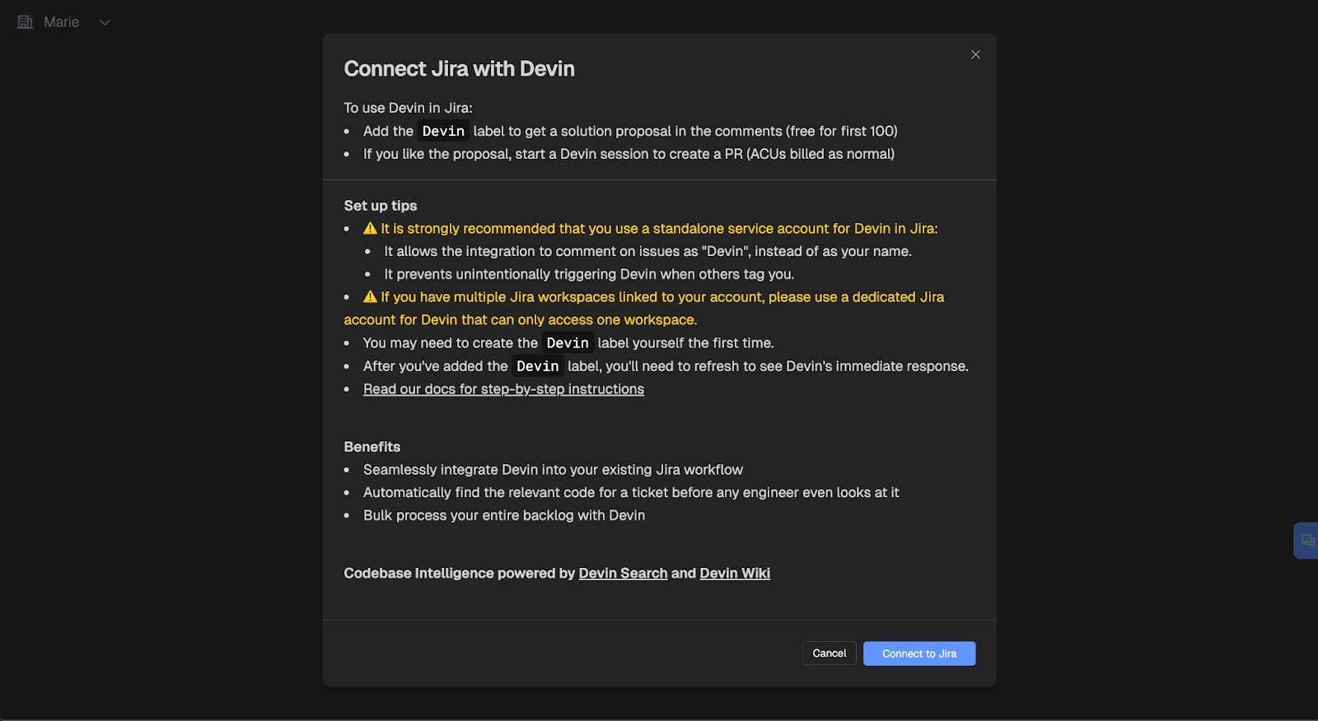Click the Devin label in 'After you've added'
The width and height of the screenshot is (1318, 721).
tap(538, 366)
